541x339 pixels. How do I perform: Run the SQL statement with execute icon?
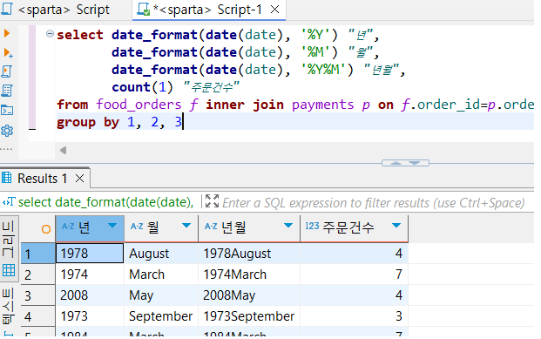[x=7, y=33]
